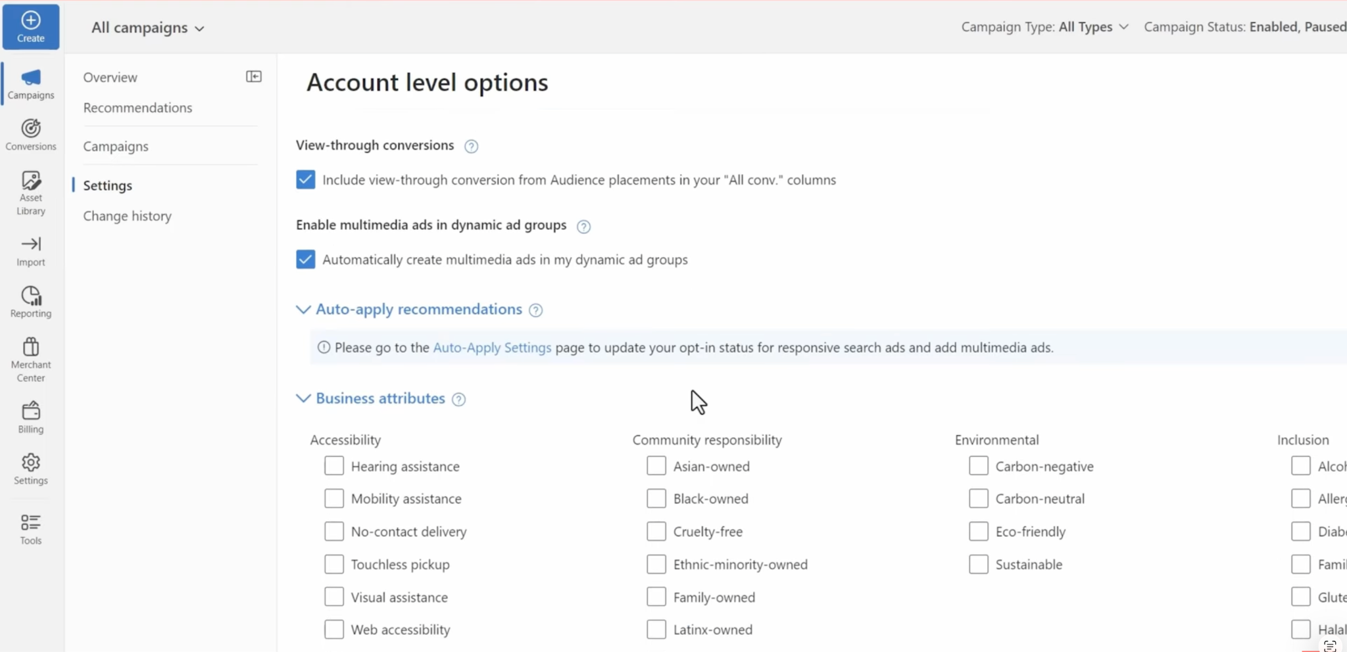Open the Campaign Type All Types dropdown
The image size is (1347, 652).
point(1045,27)
